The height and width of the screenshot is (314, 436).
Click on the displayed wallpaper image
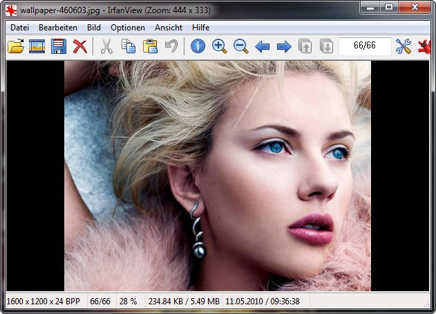pos(218,176)
